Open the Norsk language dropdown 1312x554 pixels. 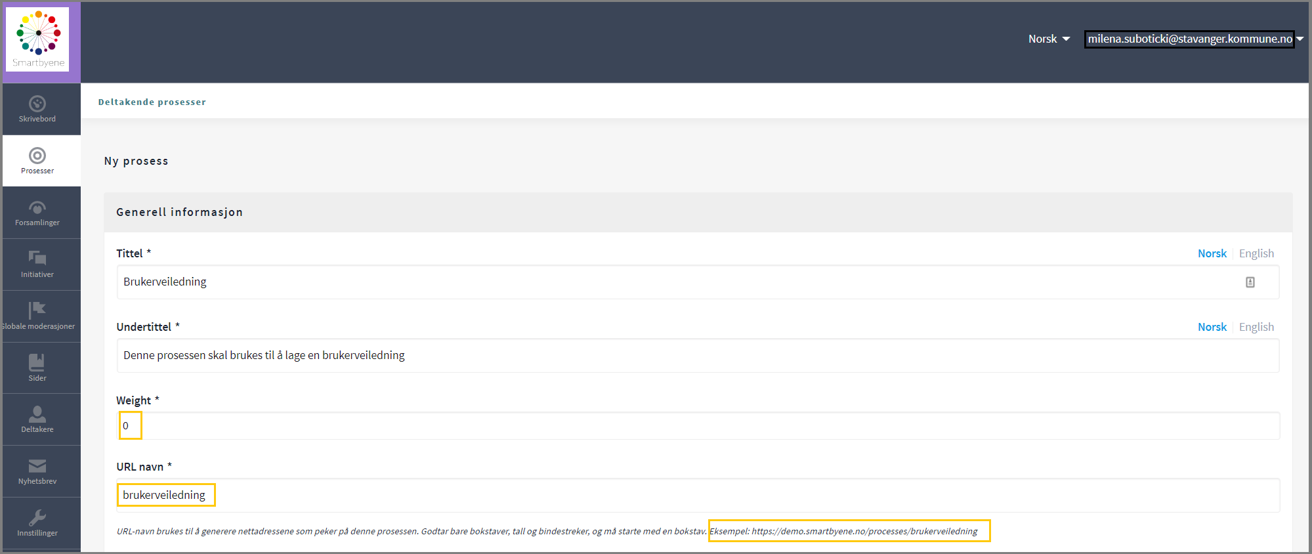tap(1049, 39)
